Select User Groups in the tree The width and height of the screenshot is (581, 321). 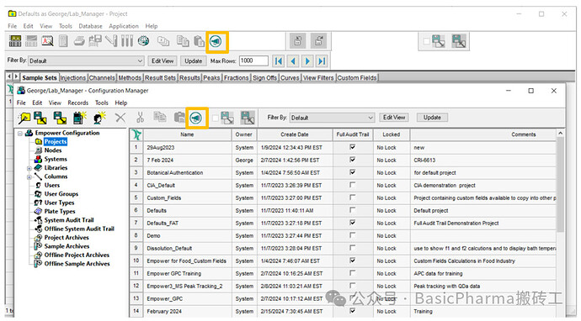pos(61,194)
